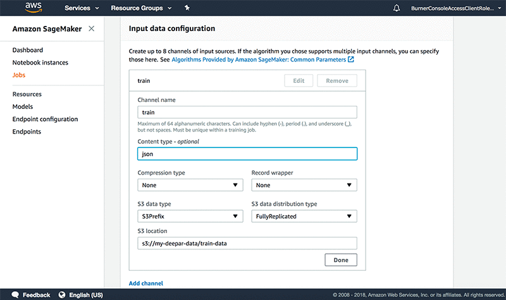Click the 'Content type - optional' label
Screen dimensions: 506x300
click(x=168, y=141)
